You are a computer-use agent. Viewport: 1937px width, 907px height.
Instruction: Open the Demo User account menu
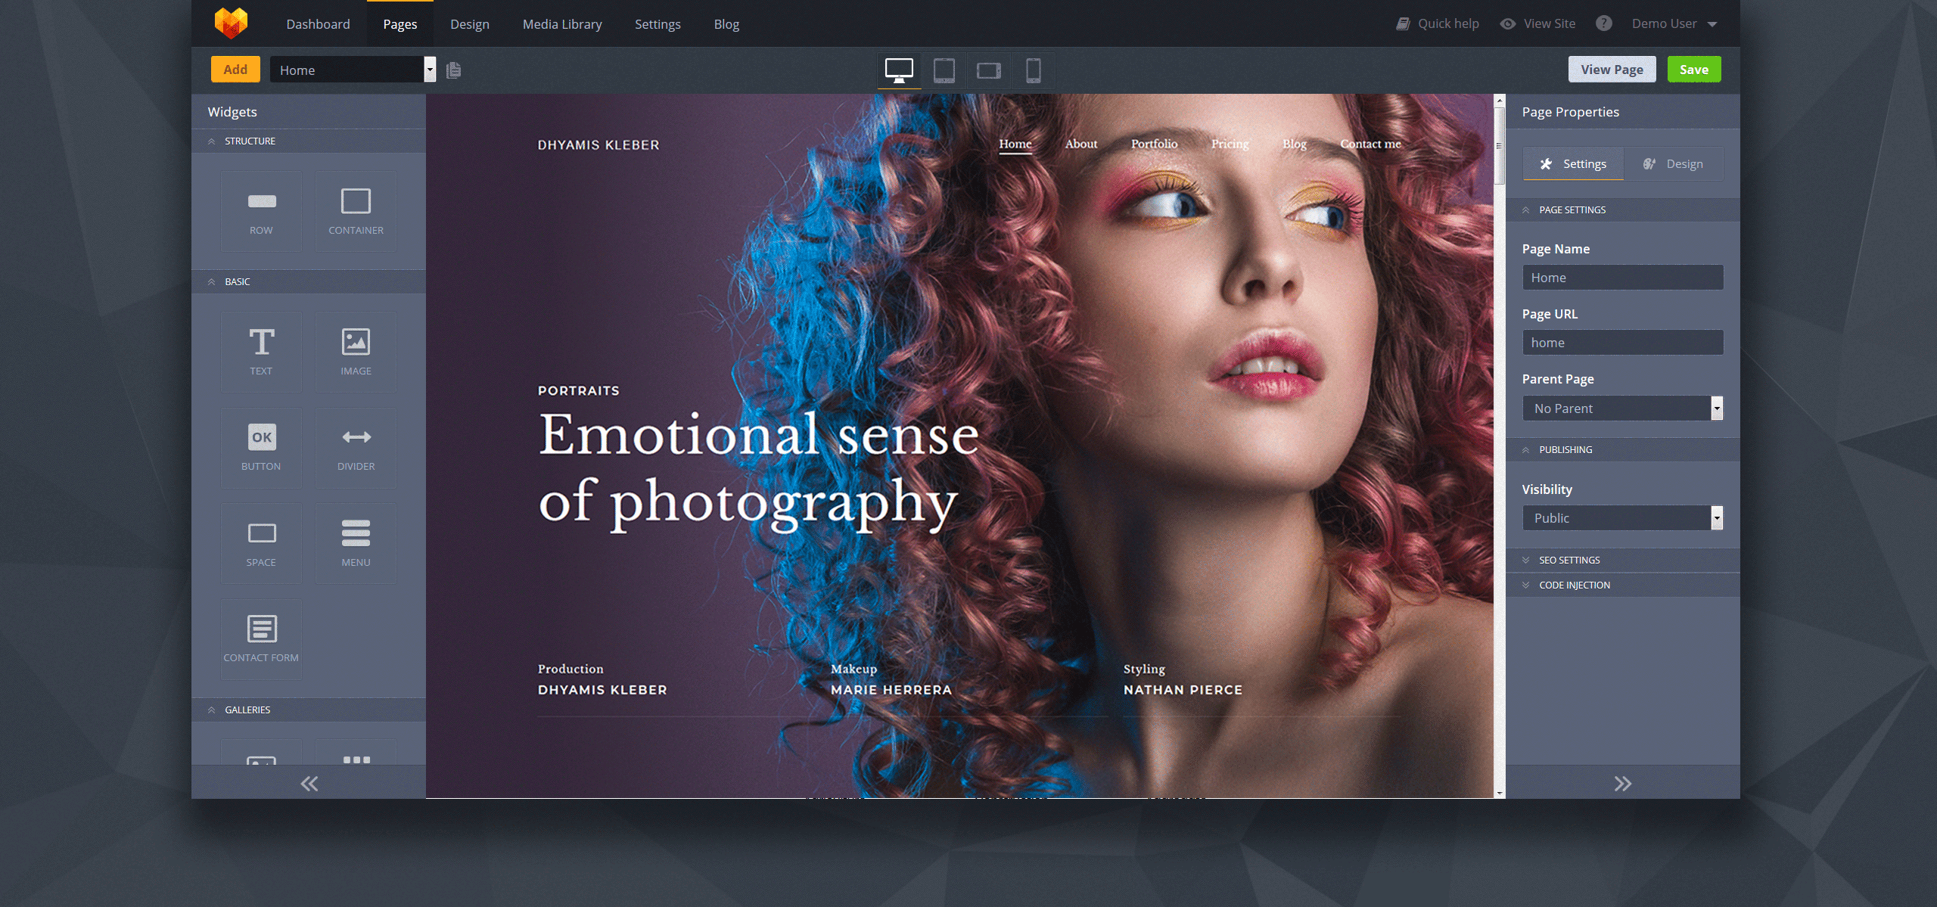1674,23
